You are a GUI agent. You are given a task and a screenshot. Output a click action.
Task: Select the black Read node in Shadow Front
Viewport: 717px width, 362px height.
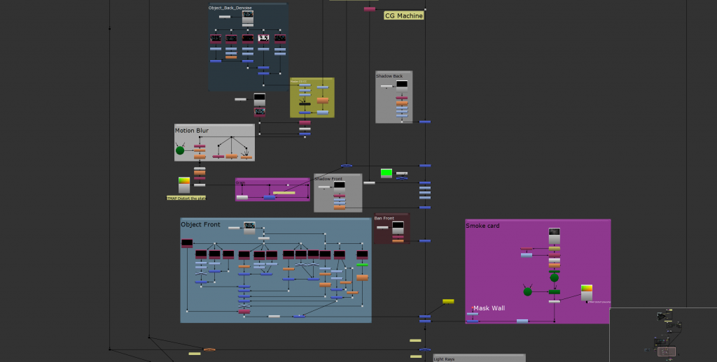point(340,187)
